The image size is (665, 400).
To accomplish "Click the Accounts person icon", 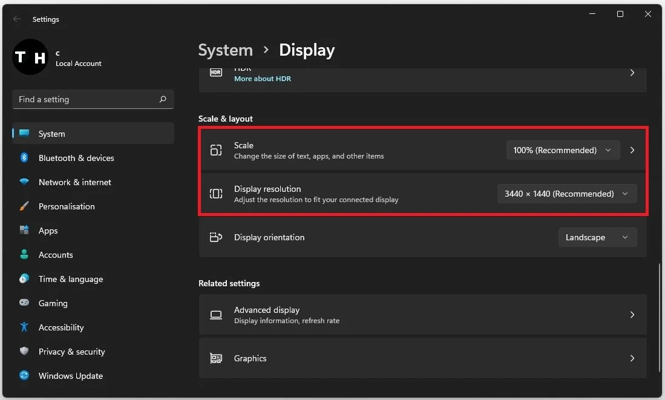I will pyautogui.click(x=24, y=255).
